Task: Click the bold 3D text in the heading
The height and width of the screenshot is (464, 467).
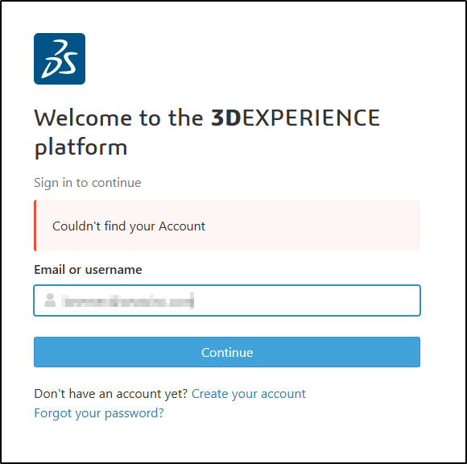Action: [226, 118]
